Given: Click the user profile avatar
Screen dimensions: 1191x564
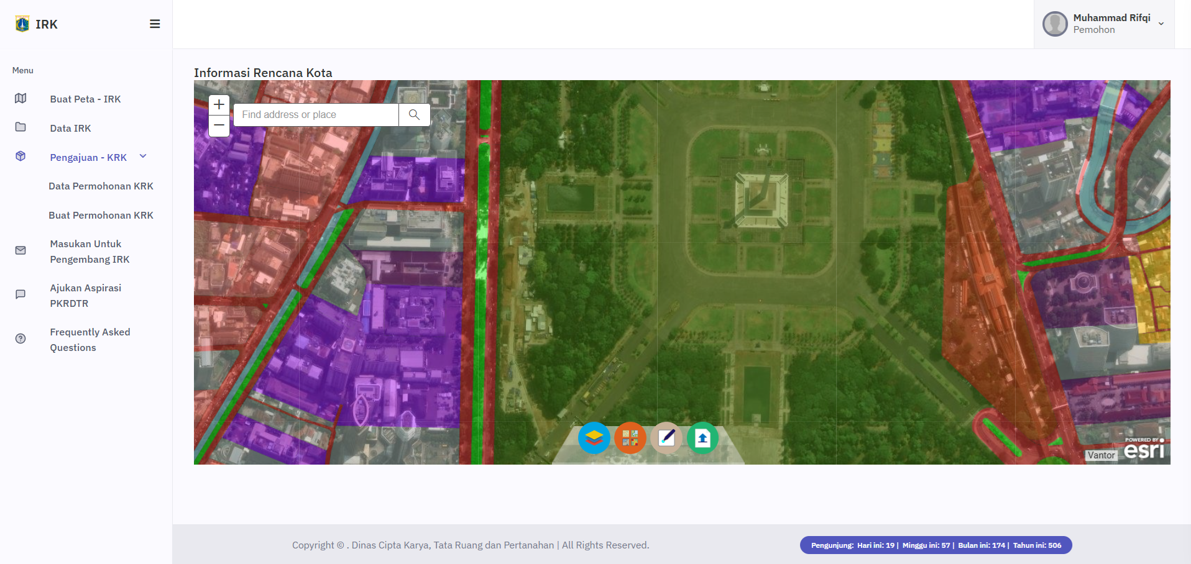Looking at the screenshot, I should click(x=1054, y=24).
